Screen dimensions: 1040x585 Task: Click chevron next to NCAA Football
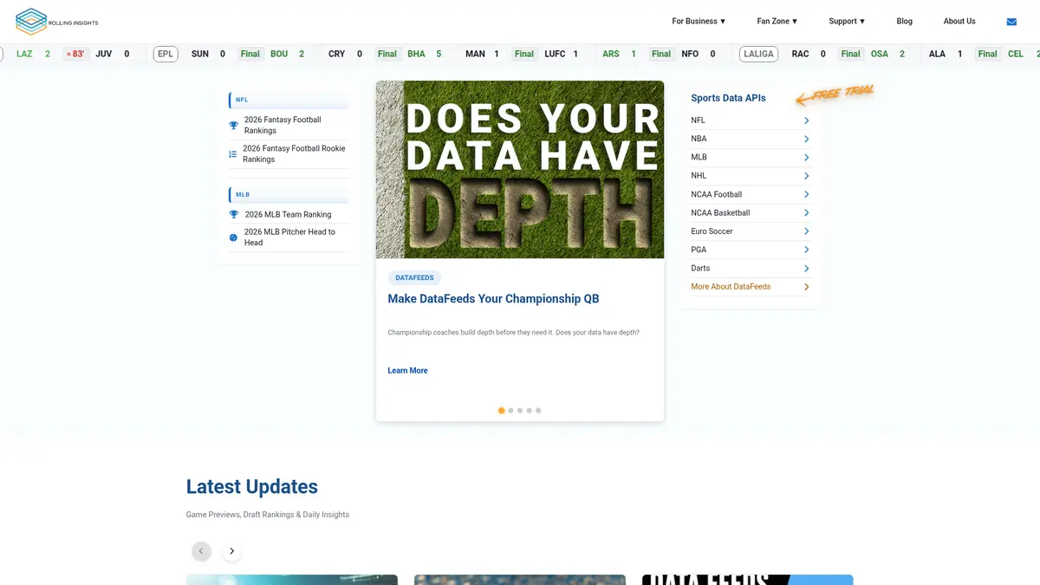[x=806, y=195]
